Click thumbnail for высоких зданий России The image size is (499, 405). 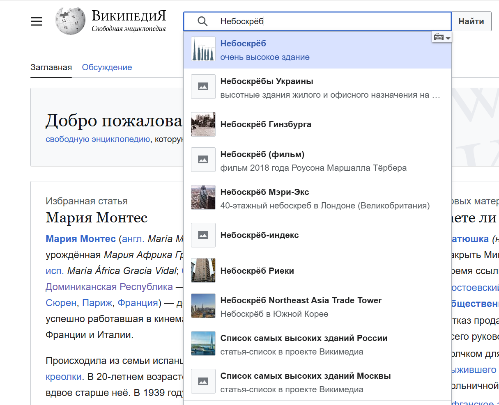[203, 343]
